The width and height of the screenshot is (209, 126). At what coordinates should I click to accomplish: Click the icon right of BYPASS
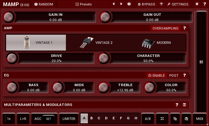[161, 4]
